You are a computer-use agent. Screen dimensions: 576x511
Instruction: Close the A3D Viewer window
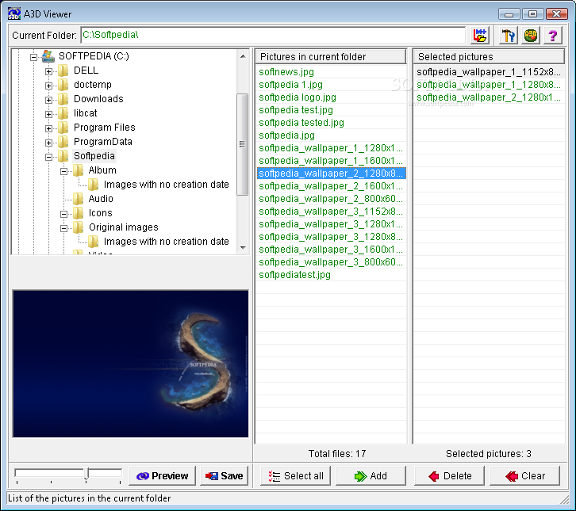click(556, 14)
